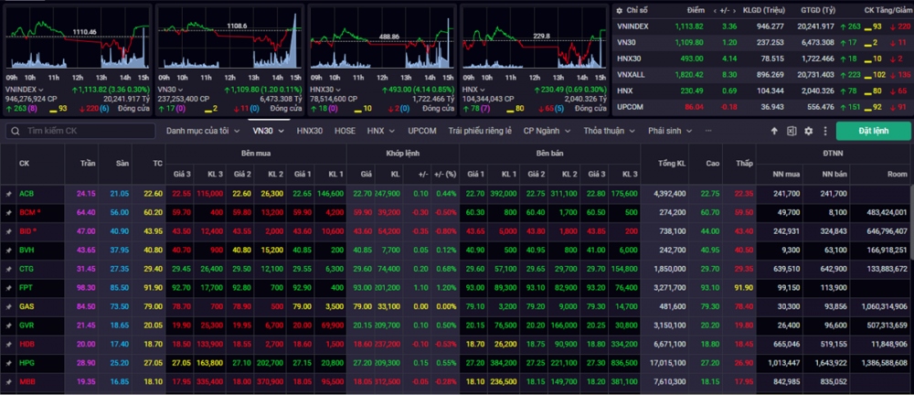Pin the HDB stock row
This screenshot has width=914, height=395.
click(x=8, y=344)
